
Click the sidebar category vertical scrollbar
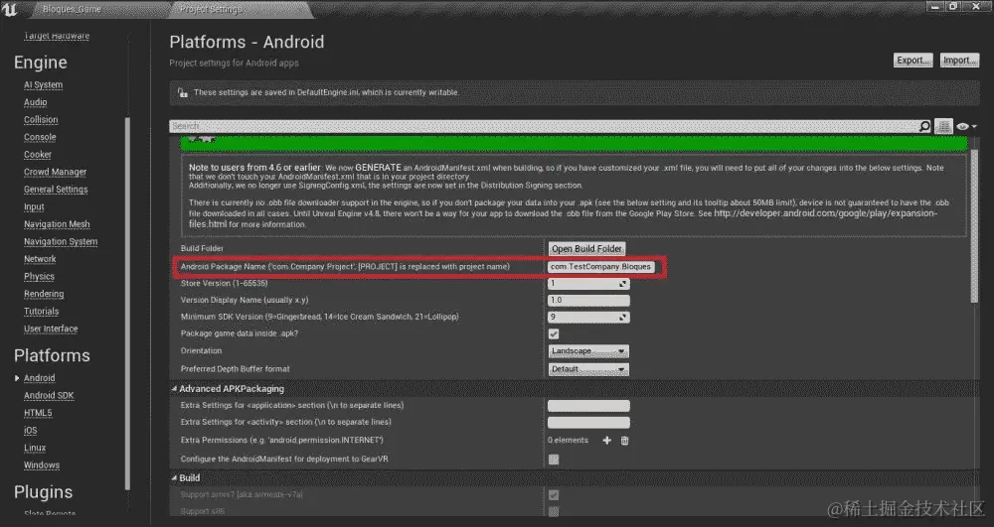coord(127,304)
